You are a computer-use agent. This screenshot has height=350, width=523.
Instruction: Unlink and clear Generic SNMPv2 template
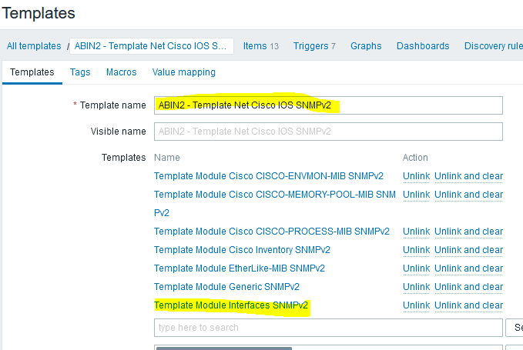click(x=468, y=287)
